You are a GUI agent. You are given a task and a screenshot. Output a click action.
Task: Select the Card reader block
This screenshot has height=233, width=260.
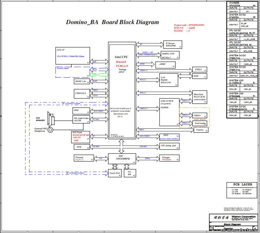(x=200, y=123)
